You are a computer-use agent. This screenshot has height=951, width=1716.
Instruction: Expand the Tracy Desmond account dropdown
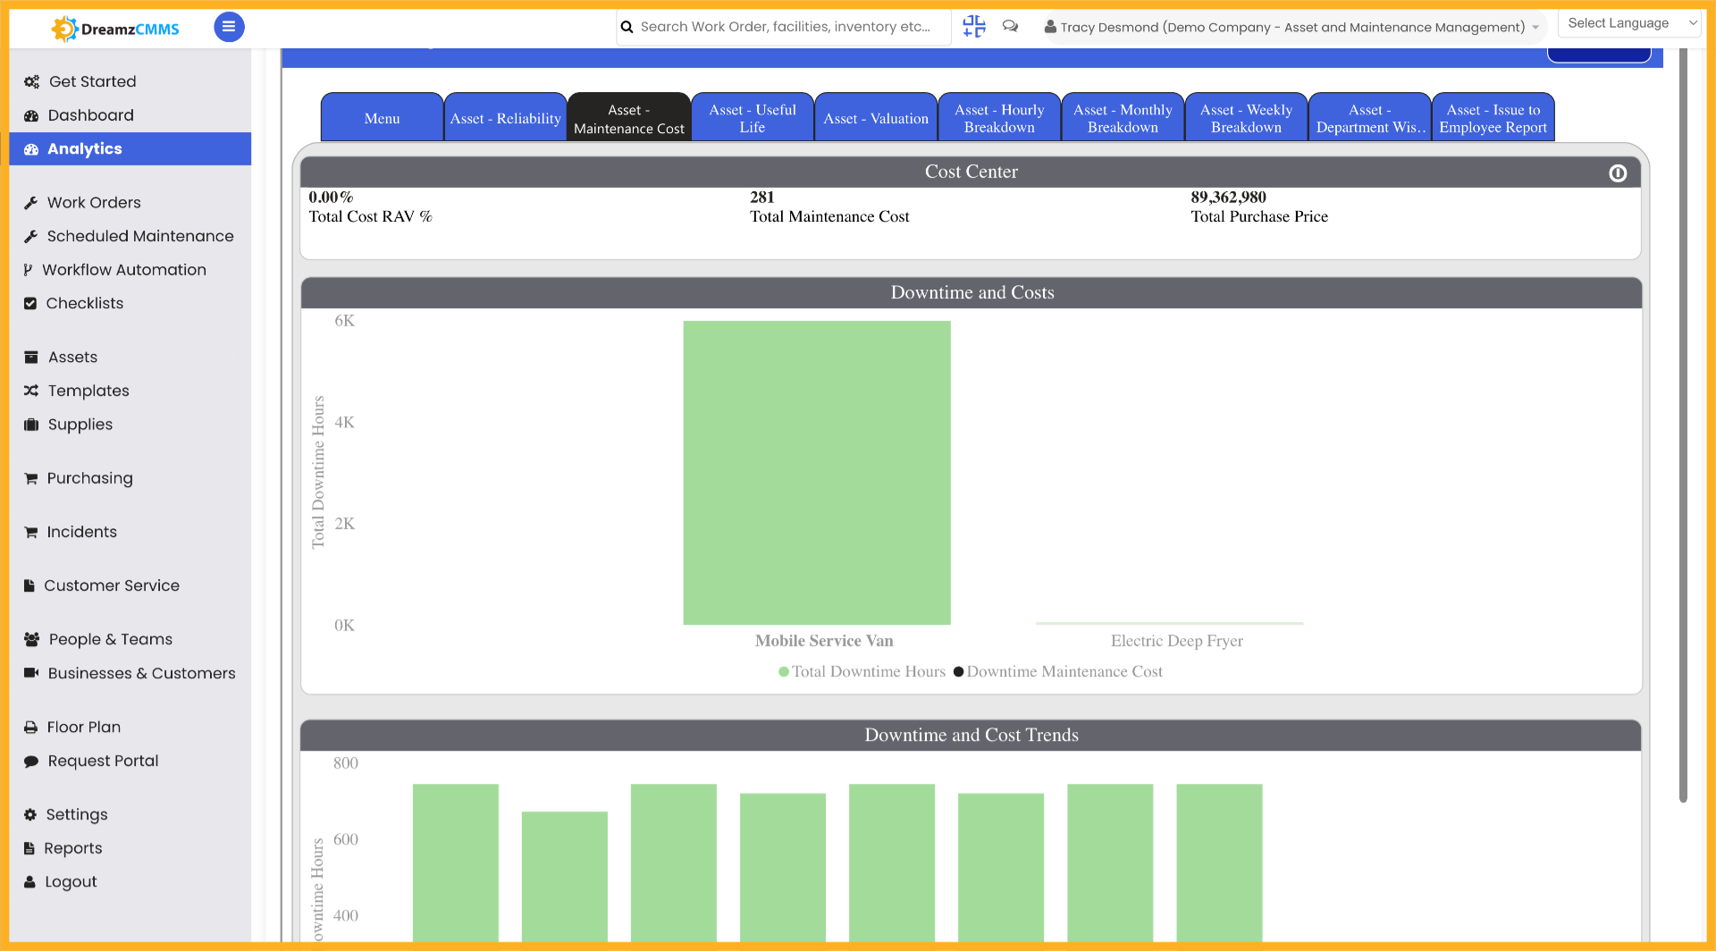(1291, 27)
